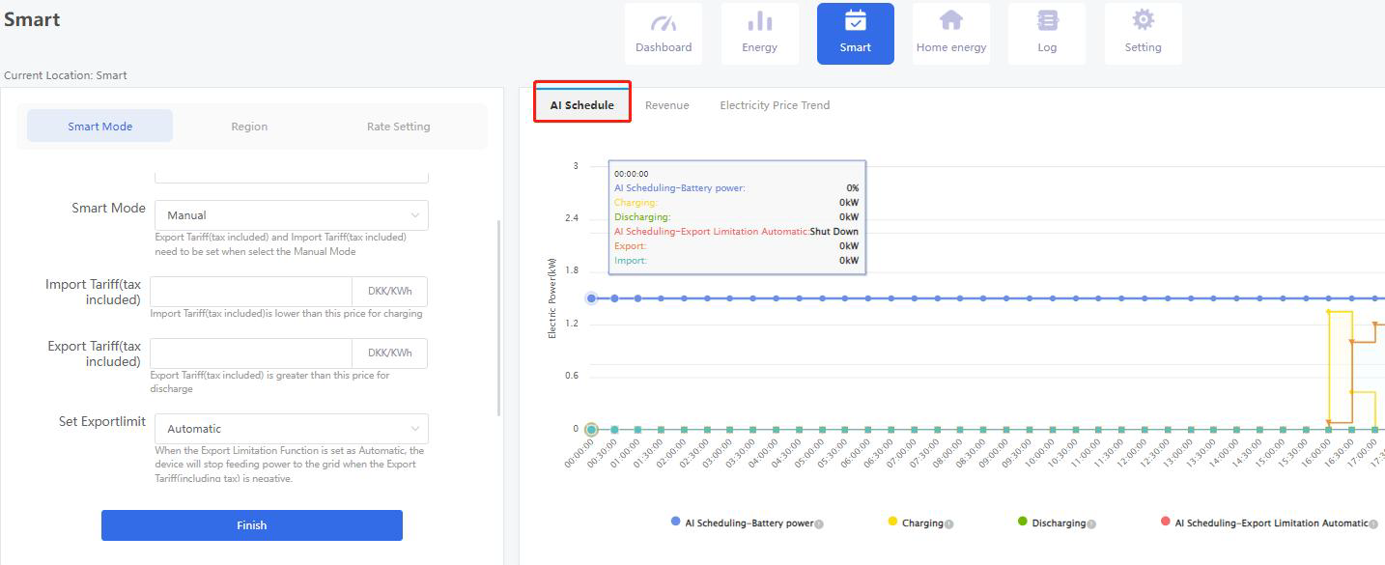Open the Home energy house icon
Image resolution: width=1385 pixels, height=565 pixels.
click(950, 23)
